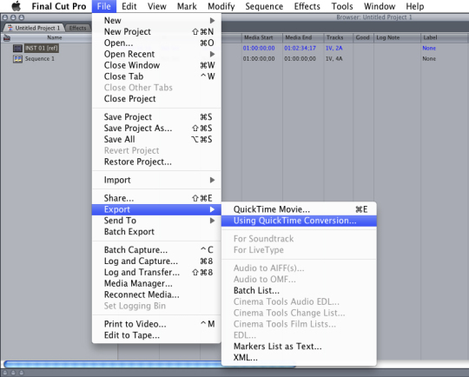
Task: Select Markers List as Text...
Action: pos(299,347)
